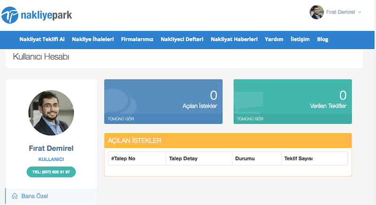Open the Firmalarımız menu item
376x205 pixels.
coord(137,39)
